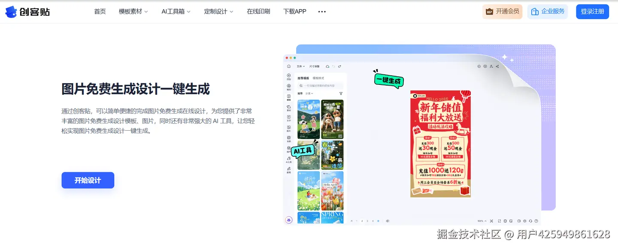Click the headset support icon

(x=531, y=221)
